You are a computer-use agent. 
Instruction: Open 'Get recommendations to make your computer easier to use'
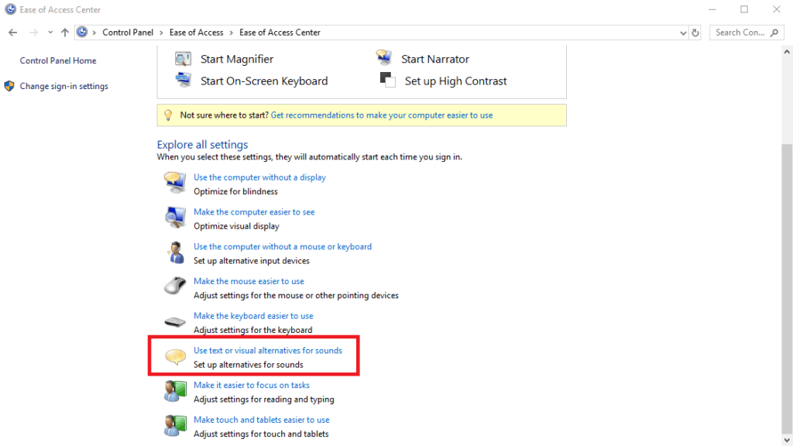[x=382, y=115]
